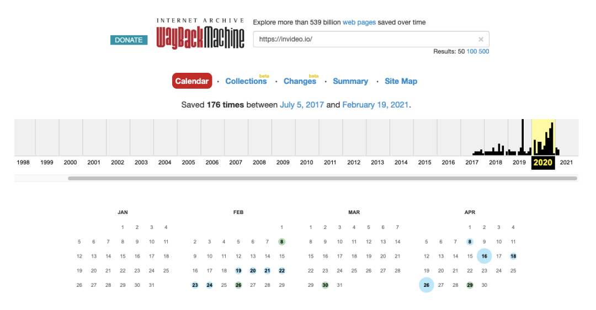Select year 2016 in timeline
596x310 pixels.
tap(448, 162)
